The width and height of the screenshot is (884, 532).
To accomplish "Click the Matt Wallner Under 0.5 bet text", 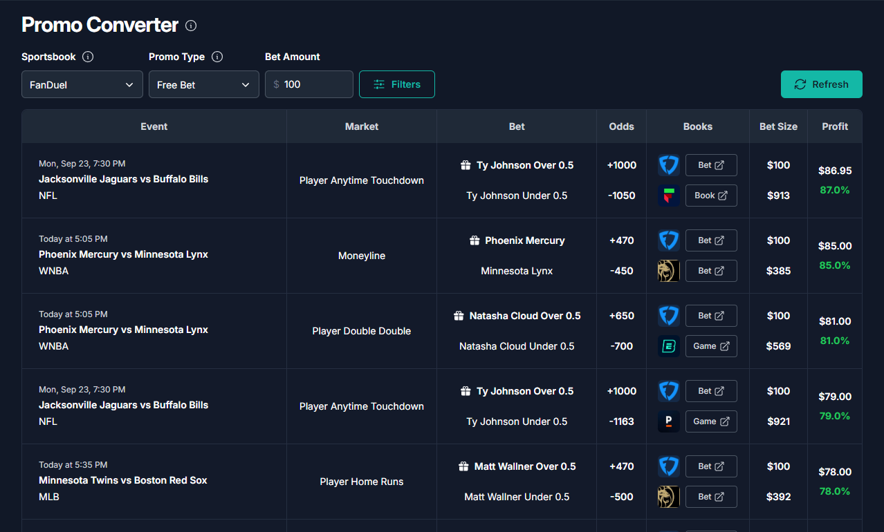I will point(517,497).
